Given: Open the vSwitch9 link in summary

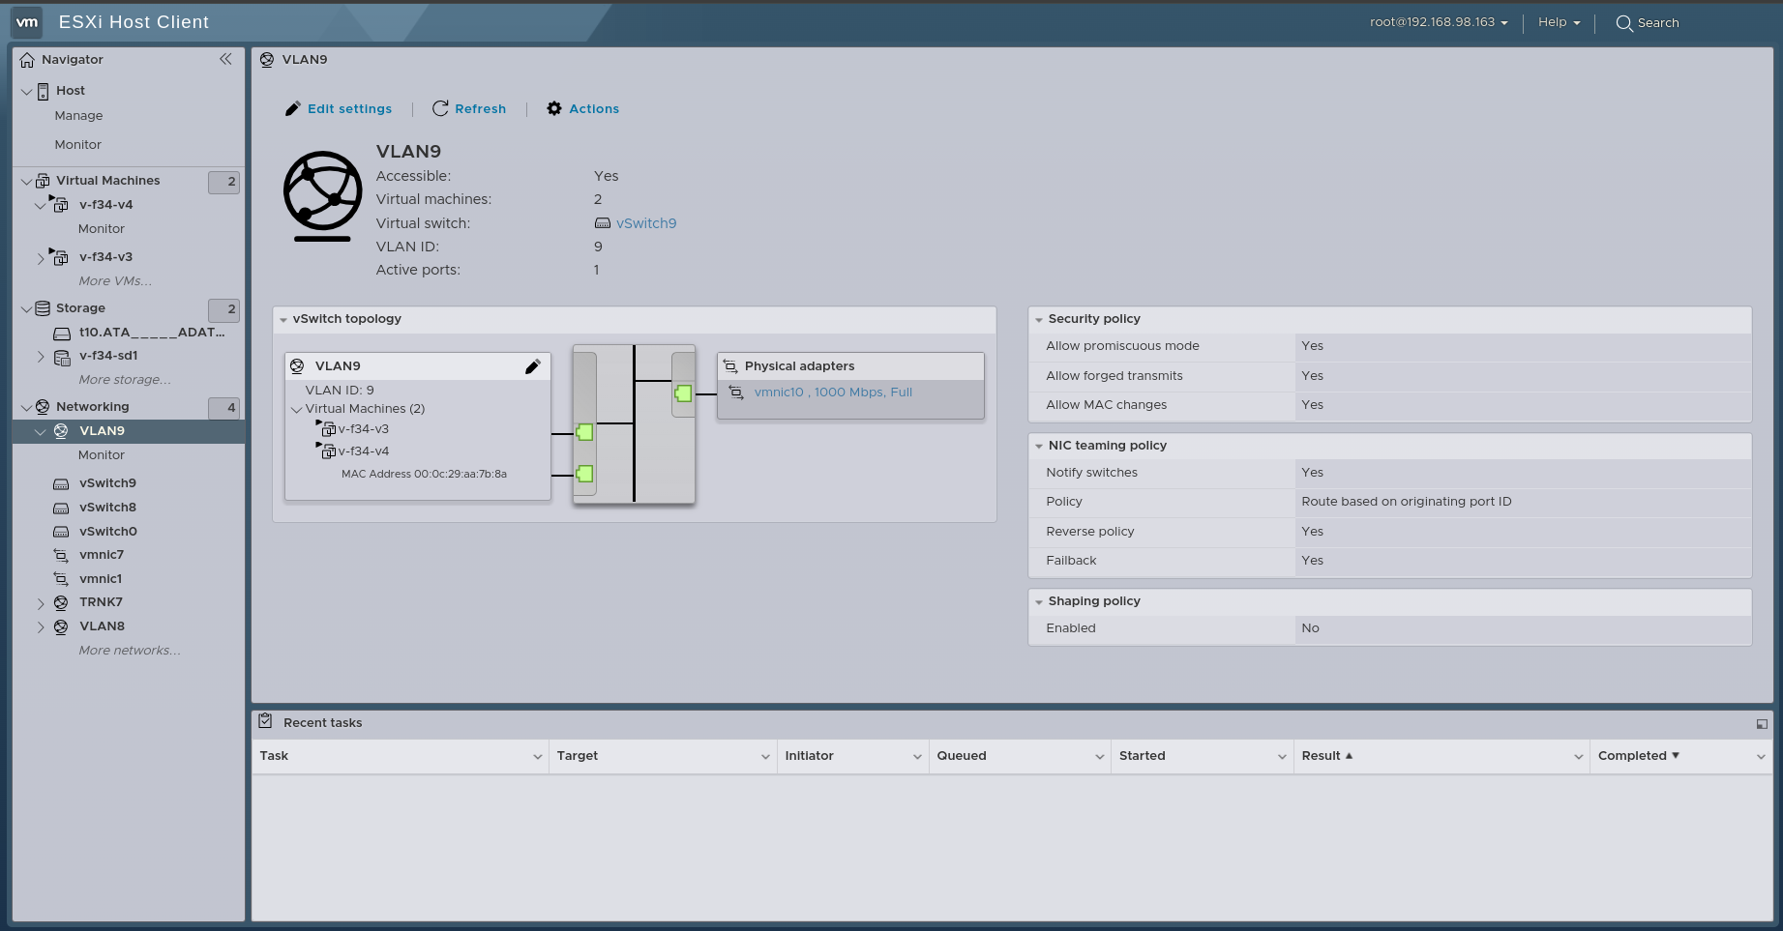Looking at the screenshot, I should click(x=646, y=223).
